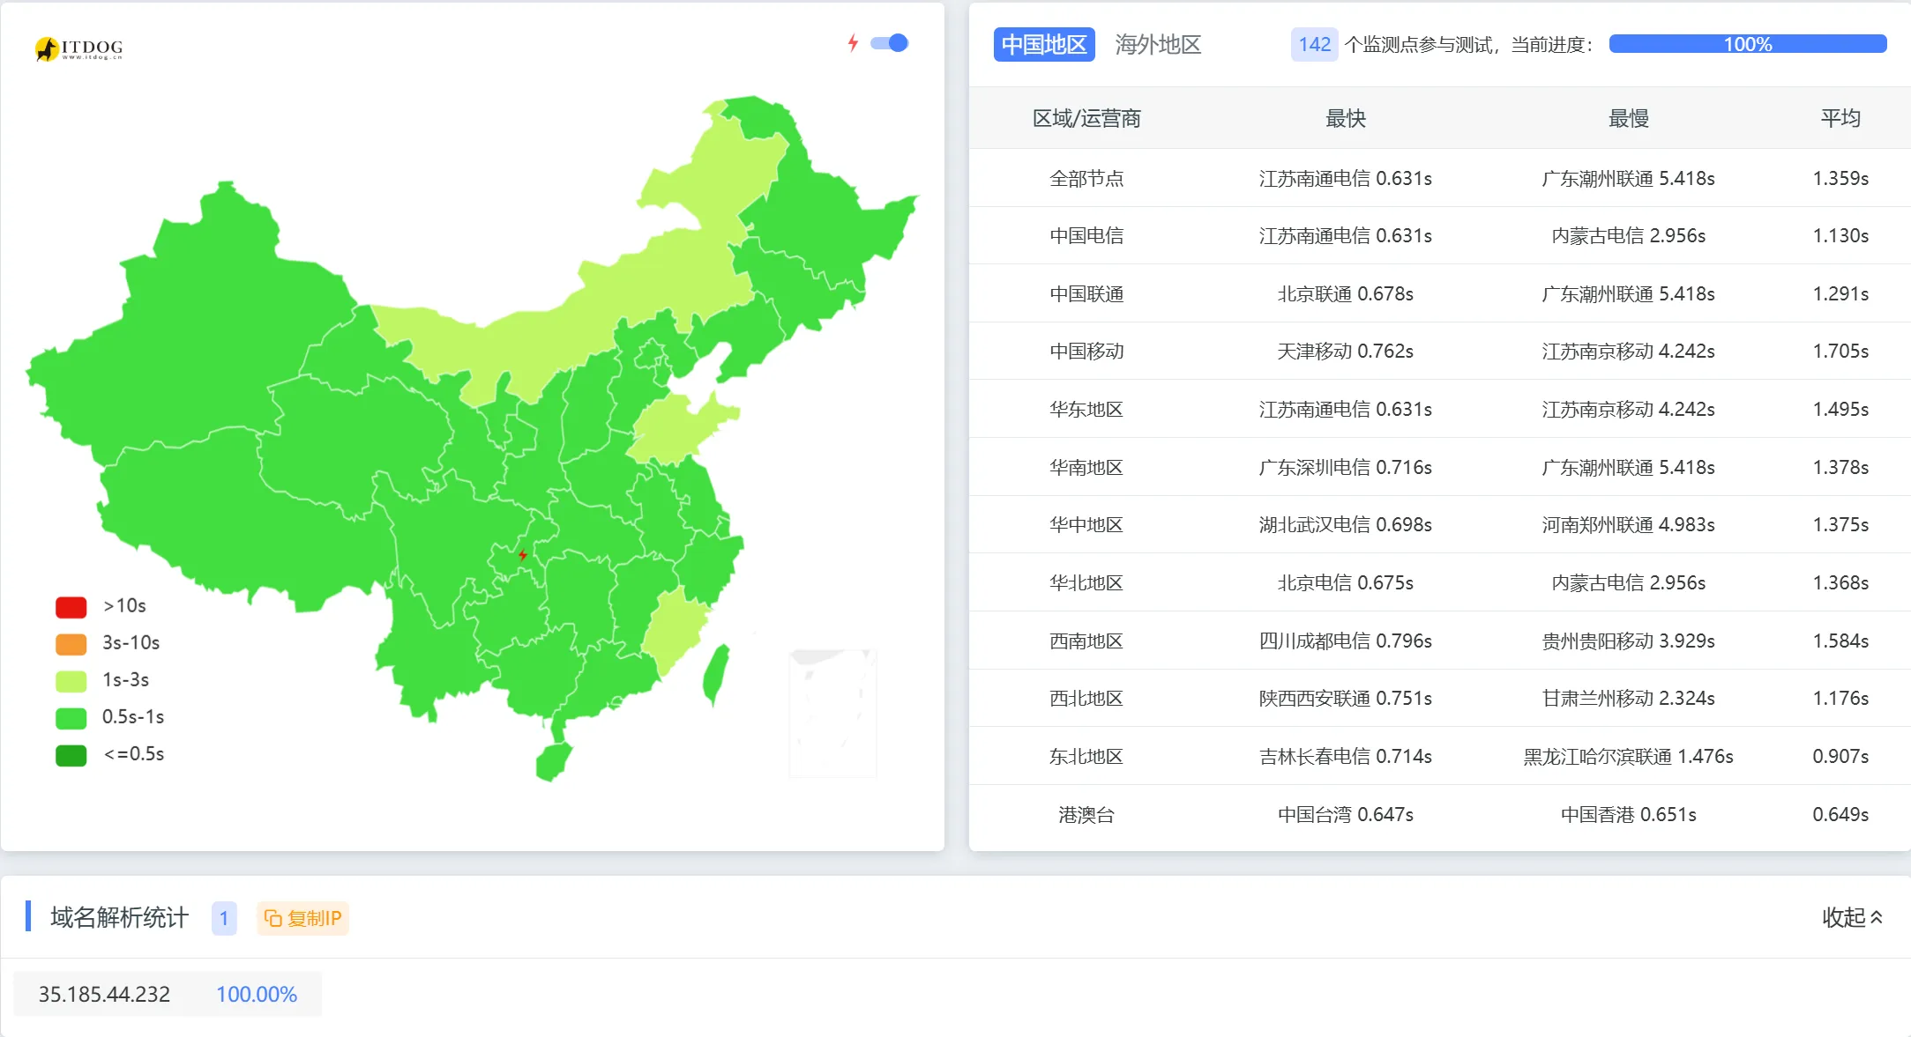Switch to the 中国地区 tab
The height and width of the screenshot is (1037, 1911).
point(1043,44)
